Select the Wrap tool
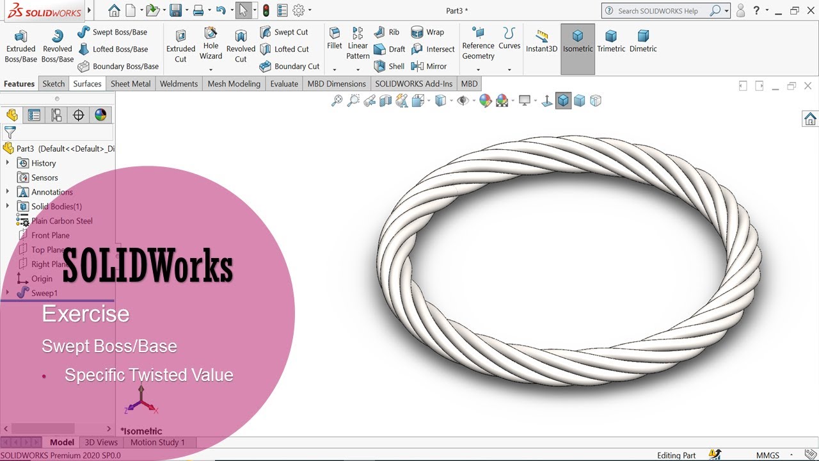Viewport: 819px width, 461px height. [x=427, y=32]
